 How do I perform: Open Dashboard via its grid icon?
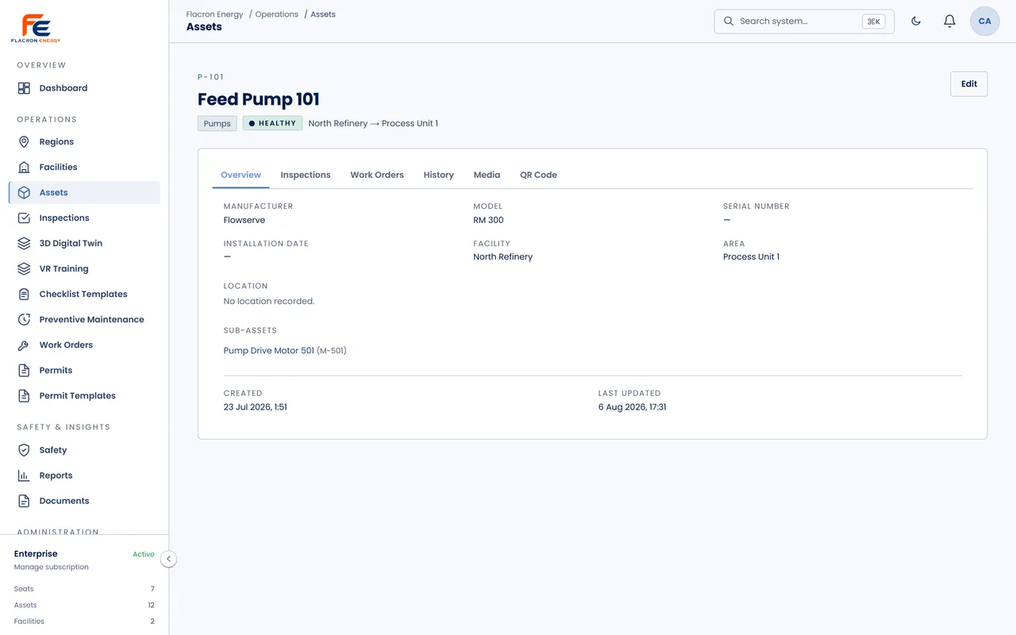24,88
